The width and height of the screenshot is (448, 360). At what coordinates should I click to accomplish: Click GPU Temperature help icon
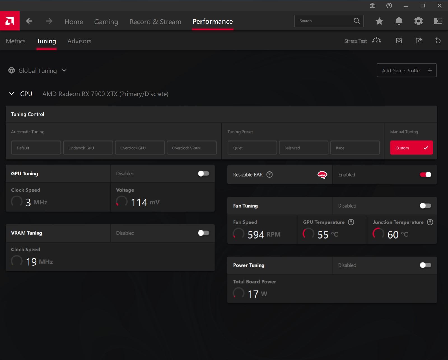(x=351, y=222)
